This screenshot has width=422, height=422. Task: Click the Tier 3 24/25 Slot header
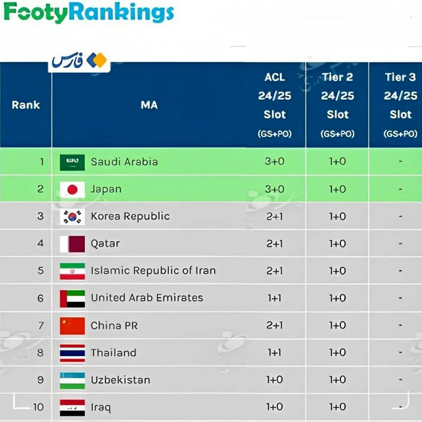pyautogui.click(x=400, y=105)
